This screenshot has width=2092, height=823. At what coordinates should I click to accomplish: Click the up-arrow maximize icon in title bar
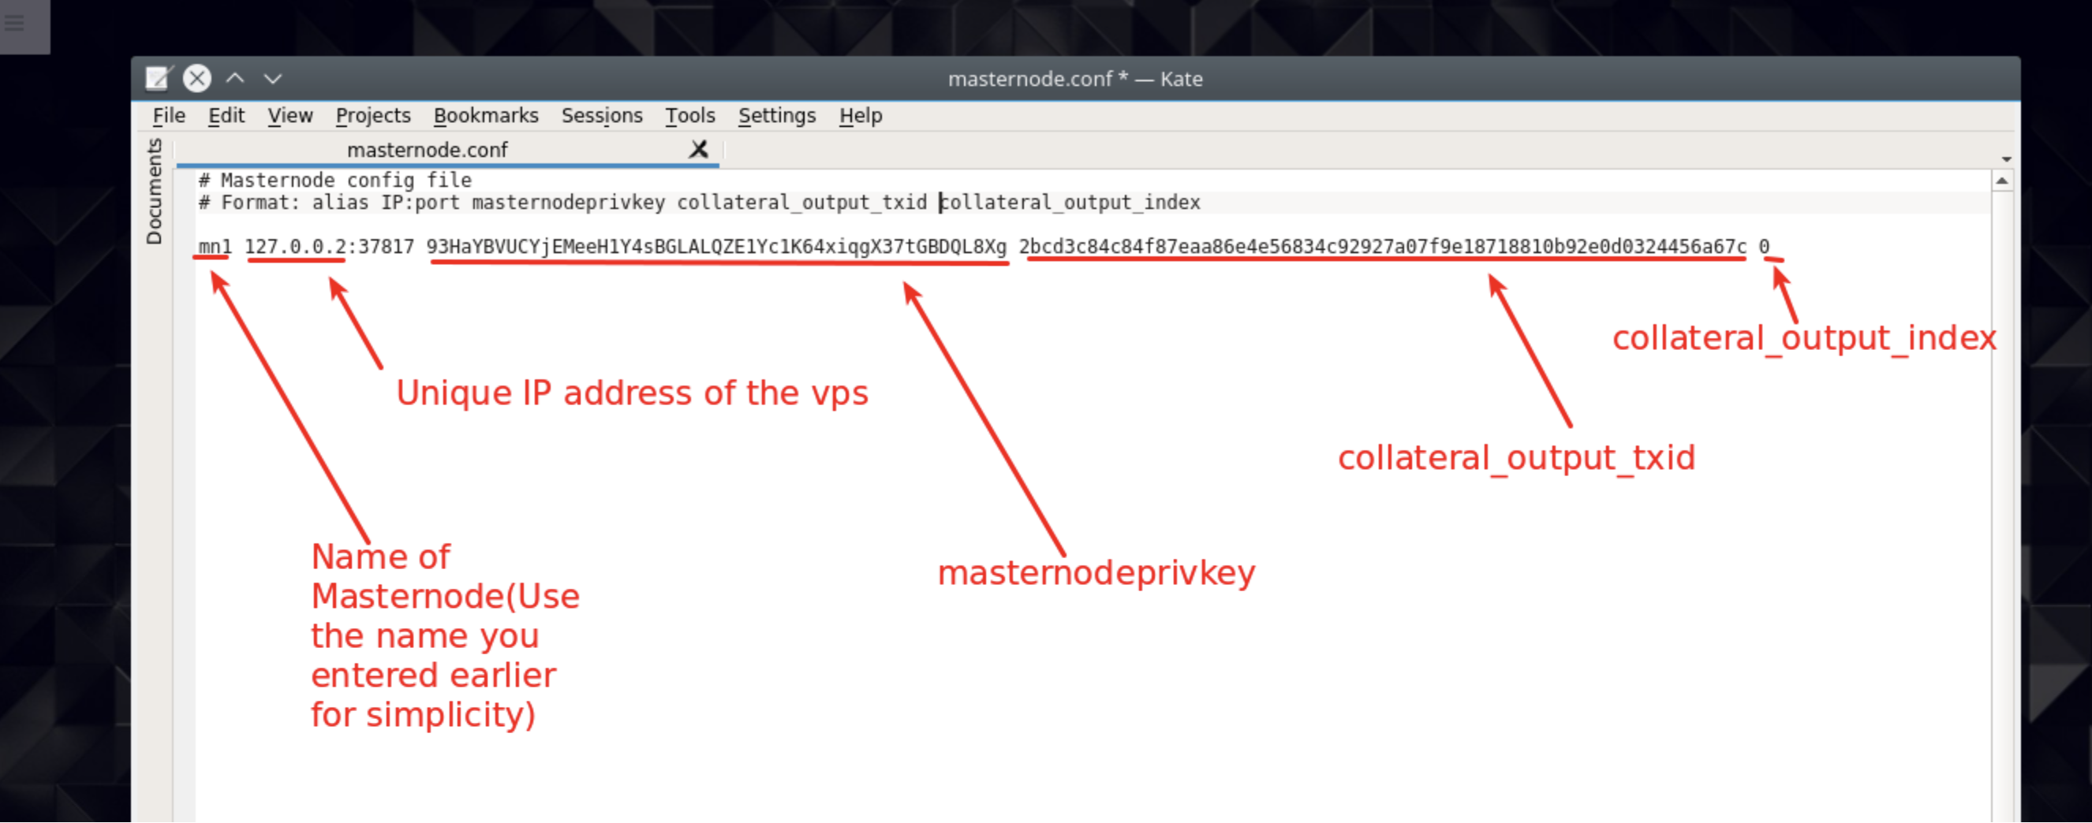(235, 79)
